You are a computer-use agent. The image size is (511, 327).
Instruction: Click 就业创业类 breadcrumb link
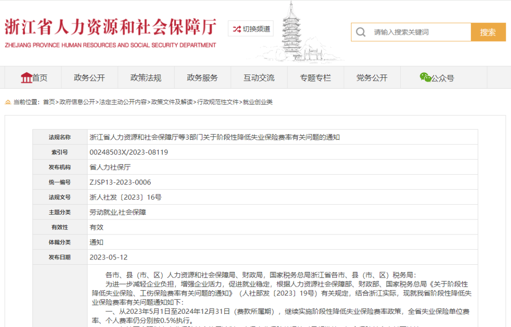click(257, 102)
